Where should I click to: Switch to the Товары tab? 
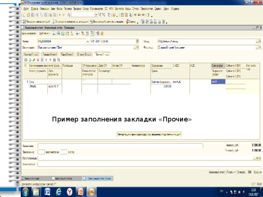(x=49, y=55)
